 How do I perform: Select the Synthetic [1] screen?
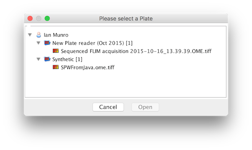pos(67,60)
